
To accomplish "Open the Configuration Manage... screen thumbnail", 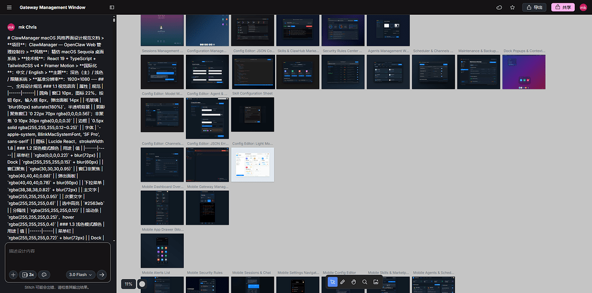I will [207, 72].
